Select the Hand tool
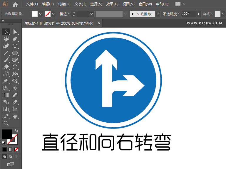This screenshot has width=226, height=169. 15,116
